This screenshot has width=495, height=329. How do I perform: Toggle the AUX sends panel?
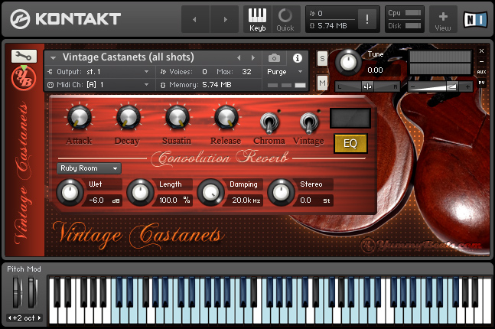click(481, 72)
